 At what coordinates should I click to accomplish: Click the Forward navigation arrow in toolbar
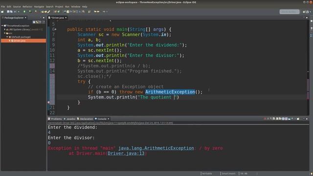pyautogui.click(x=98, y=12)
